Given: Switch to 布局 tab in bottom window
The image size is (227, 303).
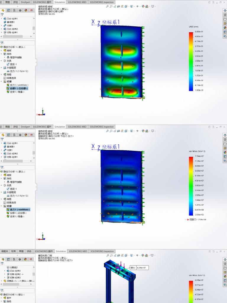Looking at the screenshot, I should tap(13, 251).
